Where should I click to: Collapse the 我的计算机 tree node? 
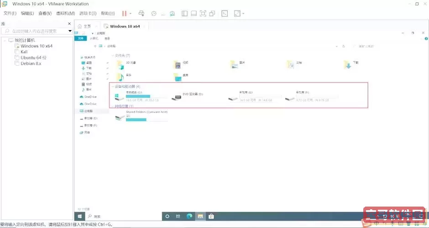pos(5,41)
